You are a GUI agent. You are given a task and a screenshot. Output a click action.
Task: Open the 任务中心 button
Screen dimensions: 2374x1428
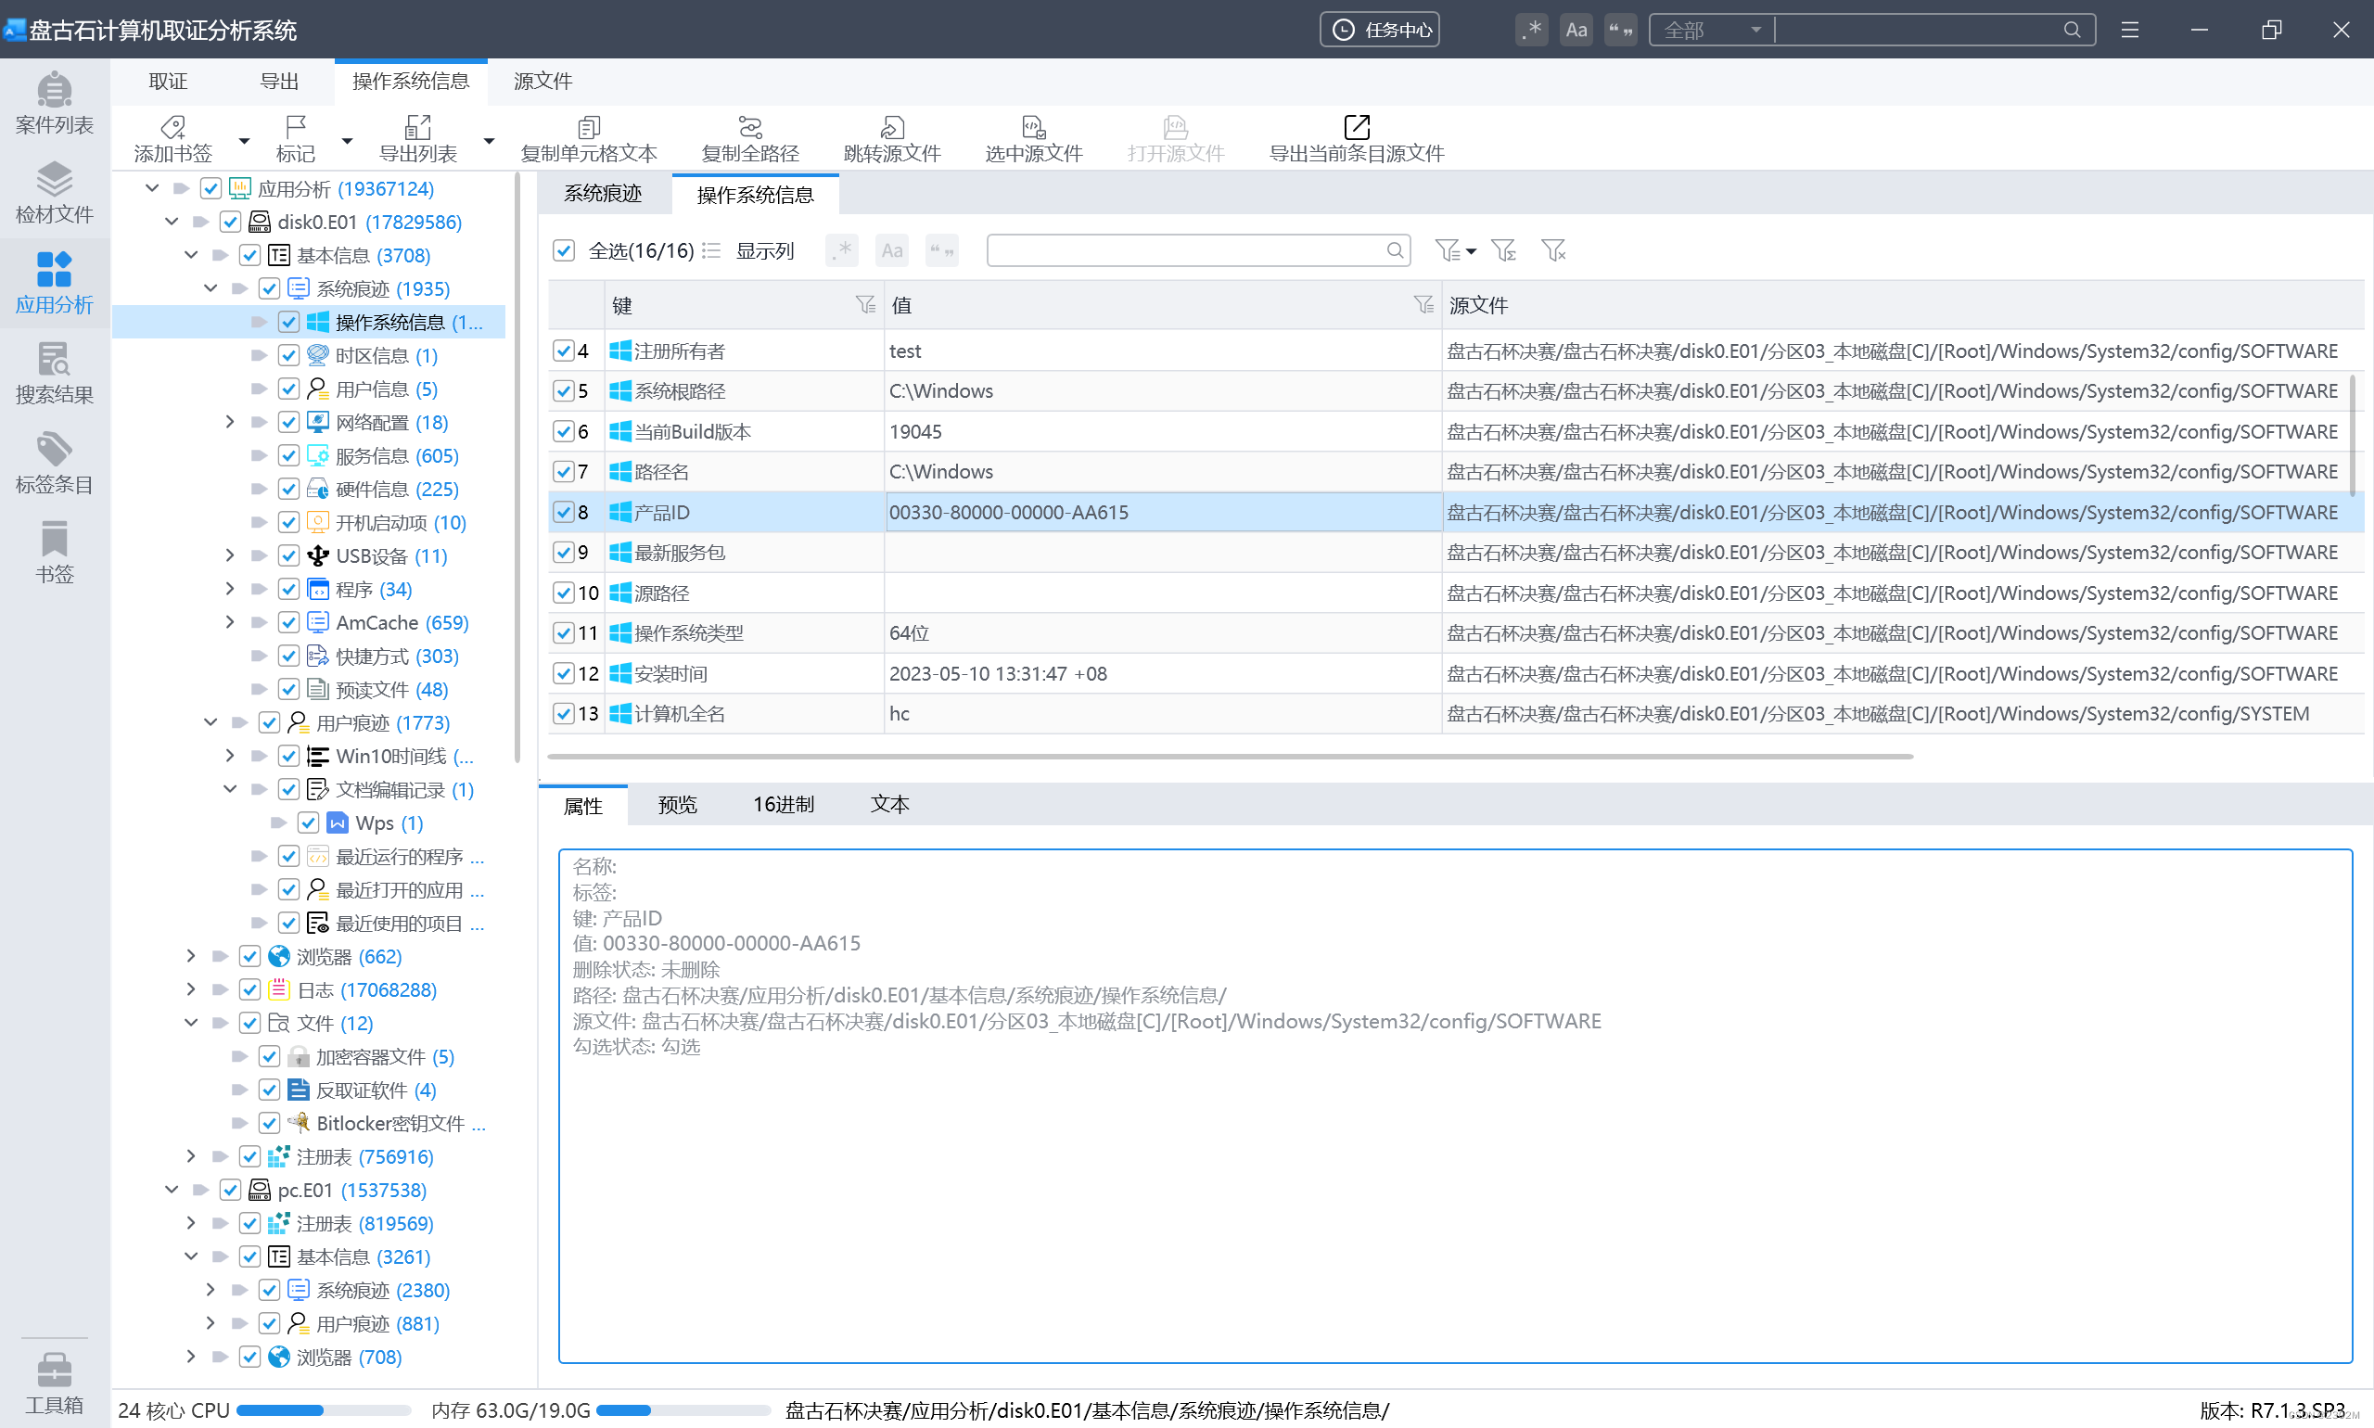coord(1380,30)
